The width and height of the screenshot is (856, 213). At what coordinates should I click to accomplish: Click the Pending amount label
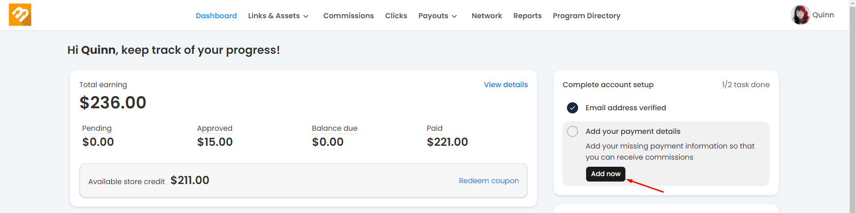click(x=97, y=128)
